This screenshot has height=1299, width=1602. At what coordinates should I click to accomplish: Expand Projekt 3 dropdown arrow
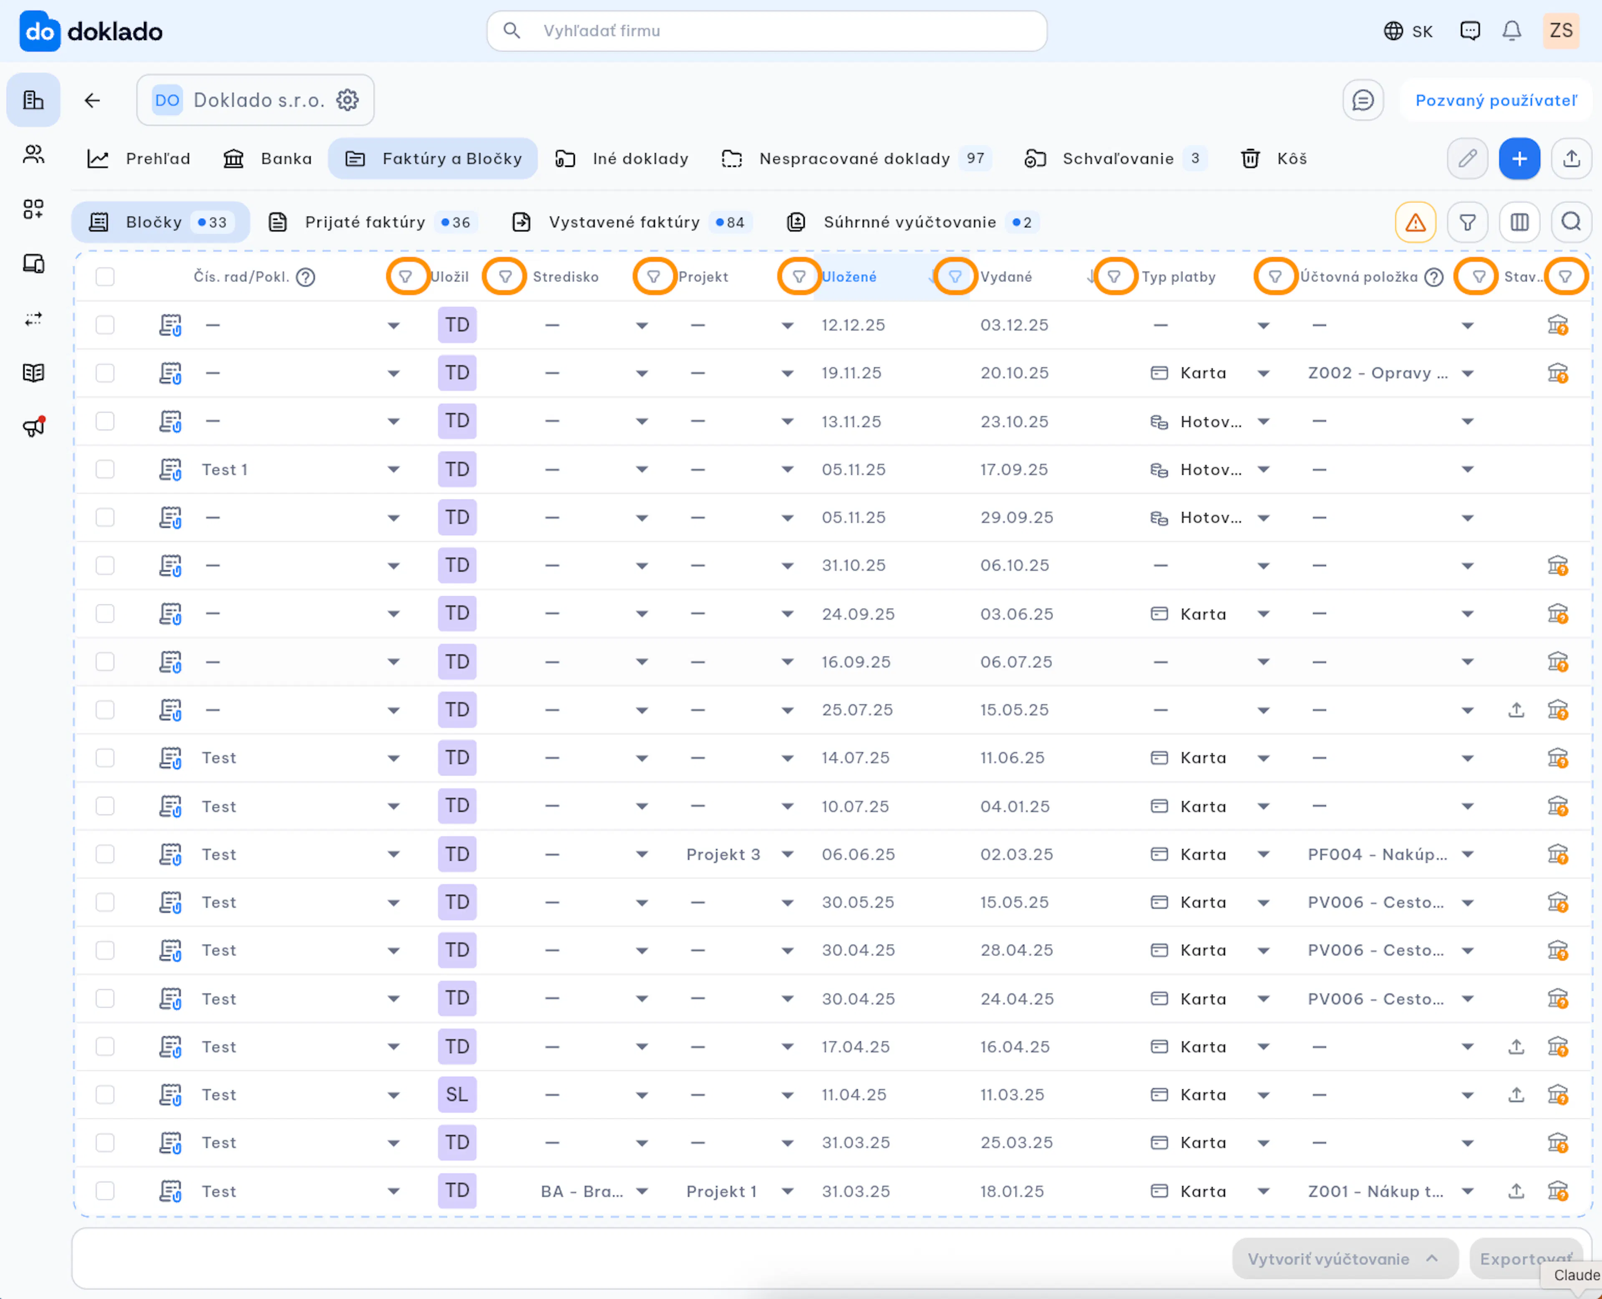787,854
